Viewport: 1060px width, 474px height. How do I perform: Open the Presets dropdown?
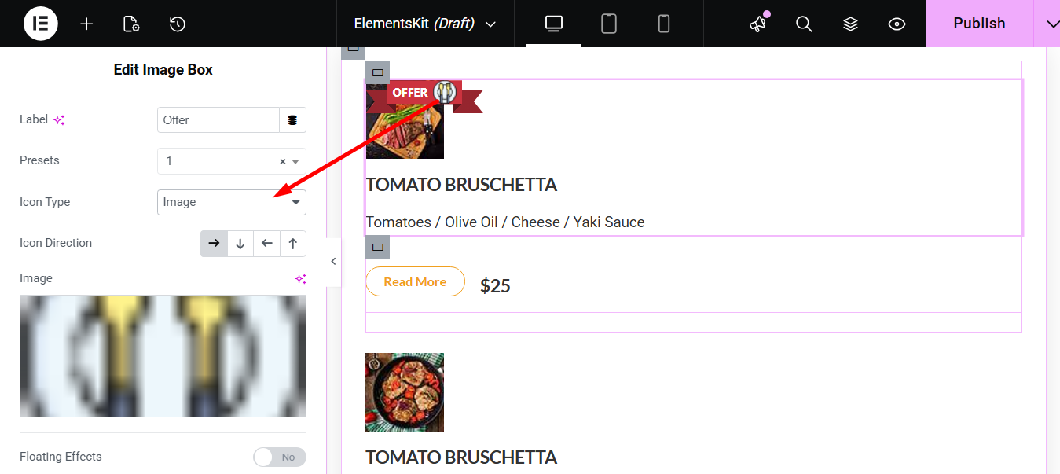click(x=220, y=161)
